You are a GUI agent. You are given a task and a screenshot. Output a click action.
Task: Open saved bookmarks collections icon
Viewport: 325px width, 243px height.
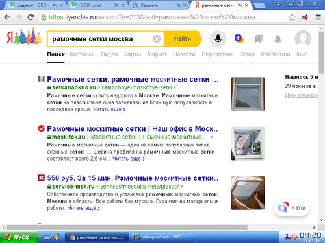258,39
